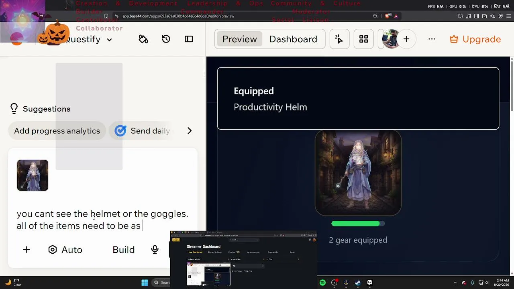Click the zoom magnifier icon in address bar
The height and width of the screenshot is (289, 514).
click(375, 16)
